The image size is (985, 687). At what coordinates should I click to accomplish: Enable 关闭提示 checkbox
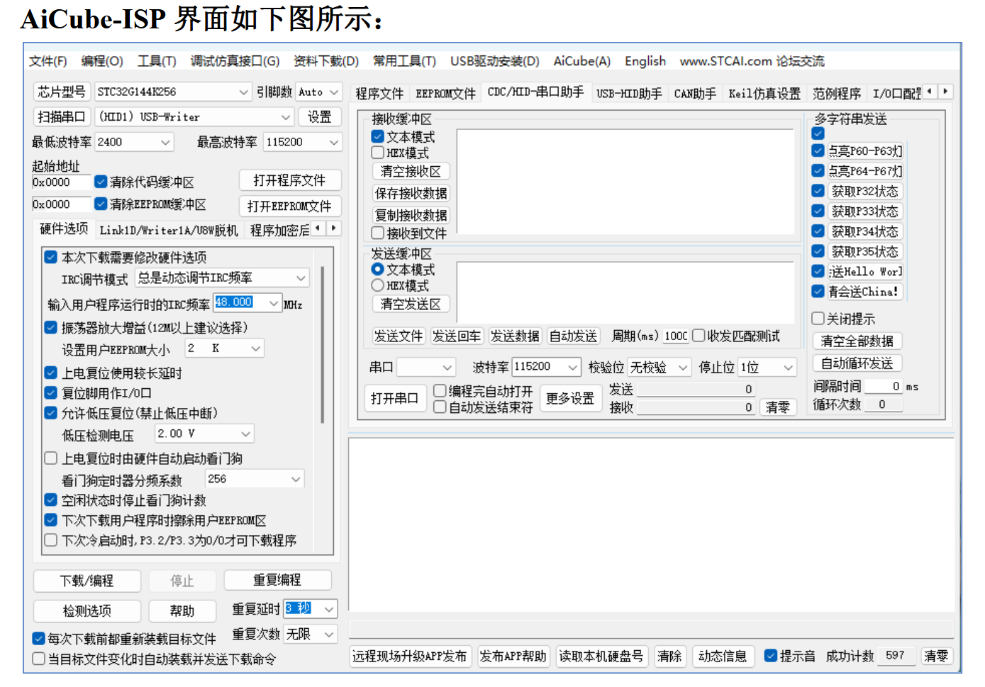click(818, 319)
